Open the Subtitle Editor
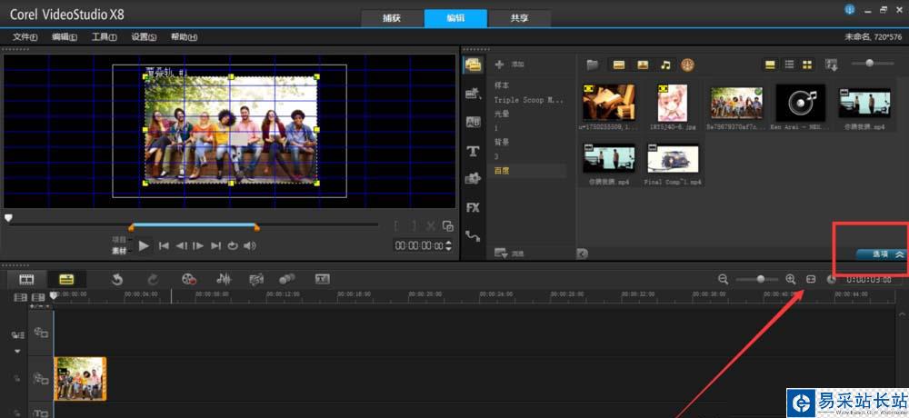The image size is (909, 418). [x=323, y=280]
